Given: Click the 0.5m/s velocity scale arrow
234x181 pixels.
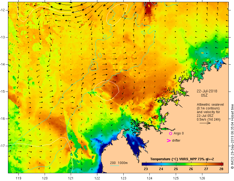Looking at the screenshot, I should [x=205, y=123].
